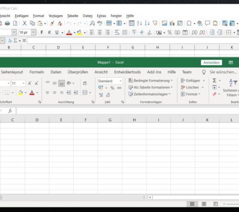Sort ascending in LibreOffice Calc toolbar
This screenshot has height=212, width=239.
pos(140,23)
